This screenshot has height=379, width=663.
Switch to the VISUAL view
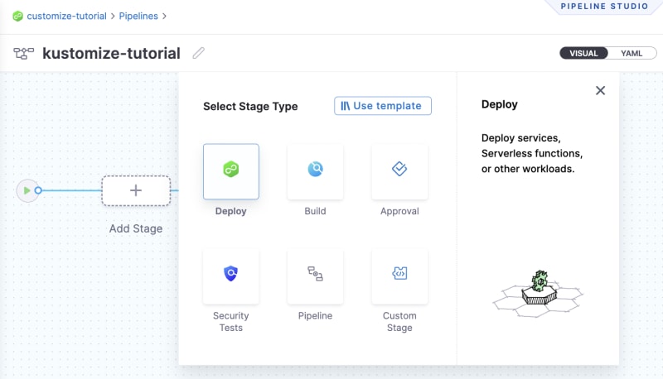tap(583, 53)
